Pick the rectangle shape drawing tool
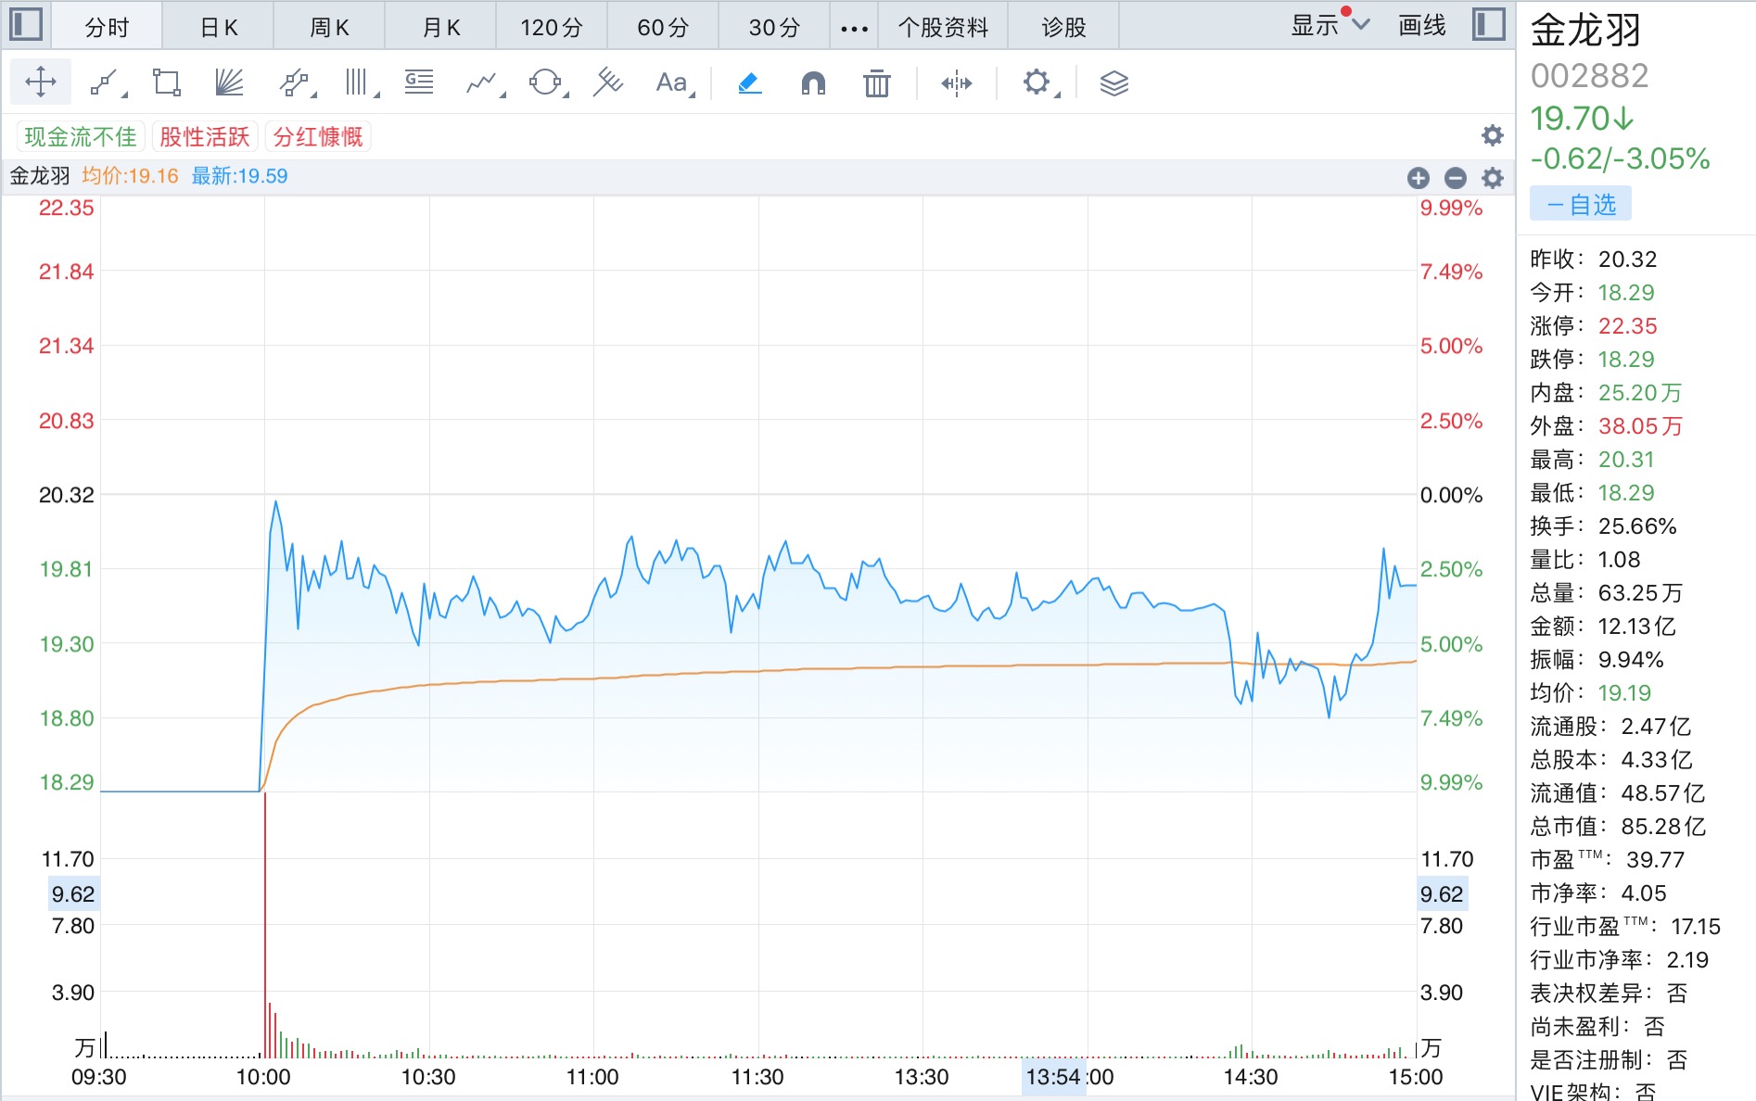Image resolution: width=1756 pixels, height=1101 pixels. [167, 83]
